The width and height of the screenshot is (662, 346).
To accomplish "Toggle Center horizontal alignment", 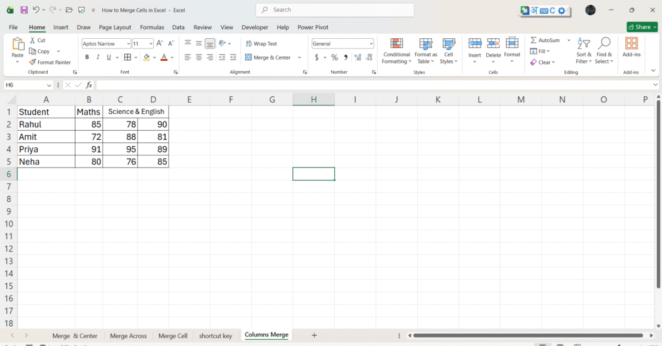I will point(199,57).
